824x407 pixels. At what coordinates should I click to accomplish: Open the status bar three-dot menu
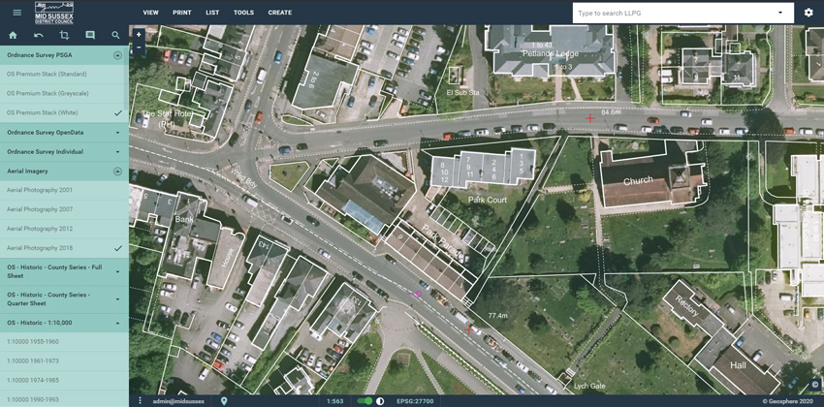[140, 401]
